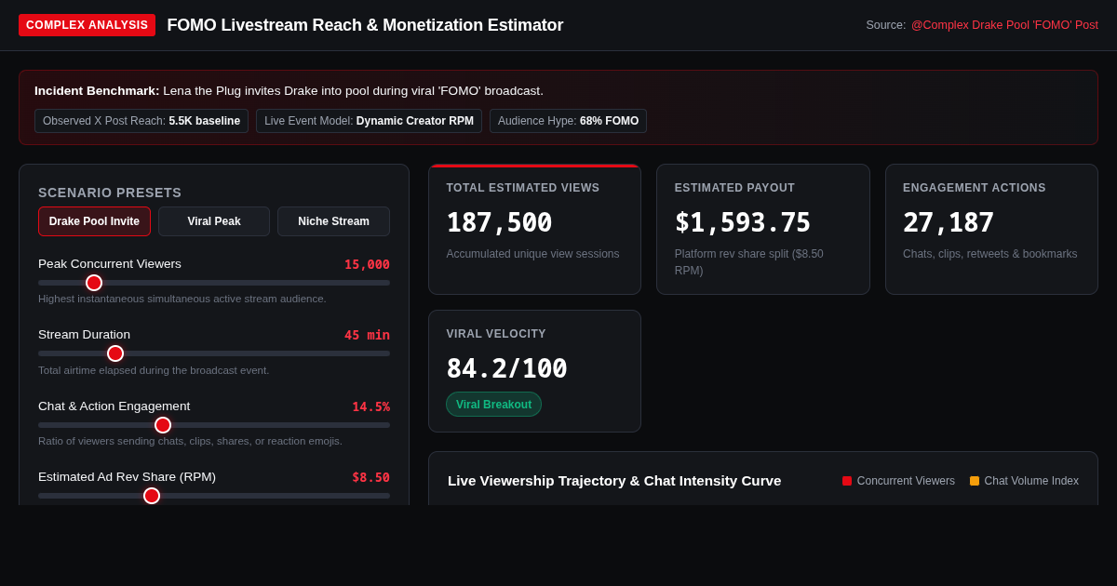Click the 15,000 peak viewers value

point(367,264)
